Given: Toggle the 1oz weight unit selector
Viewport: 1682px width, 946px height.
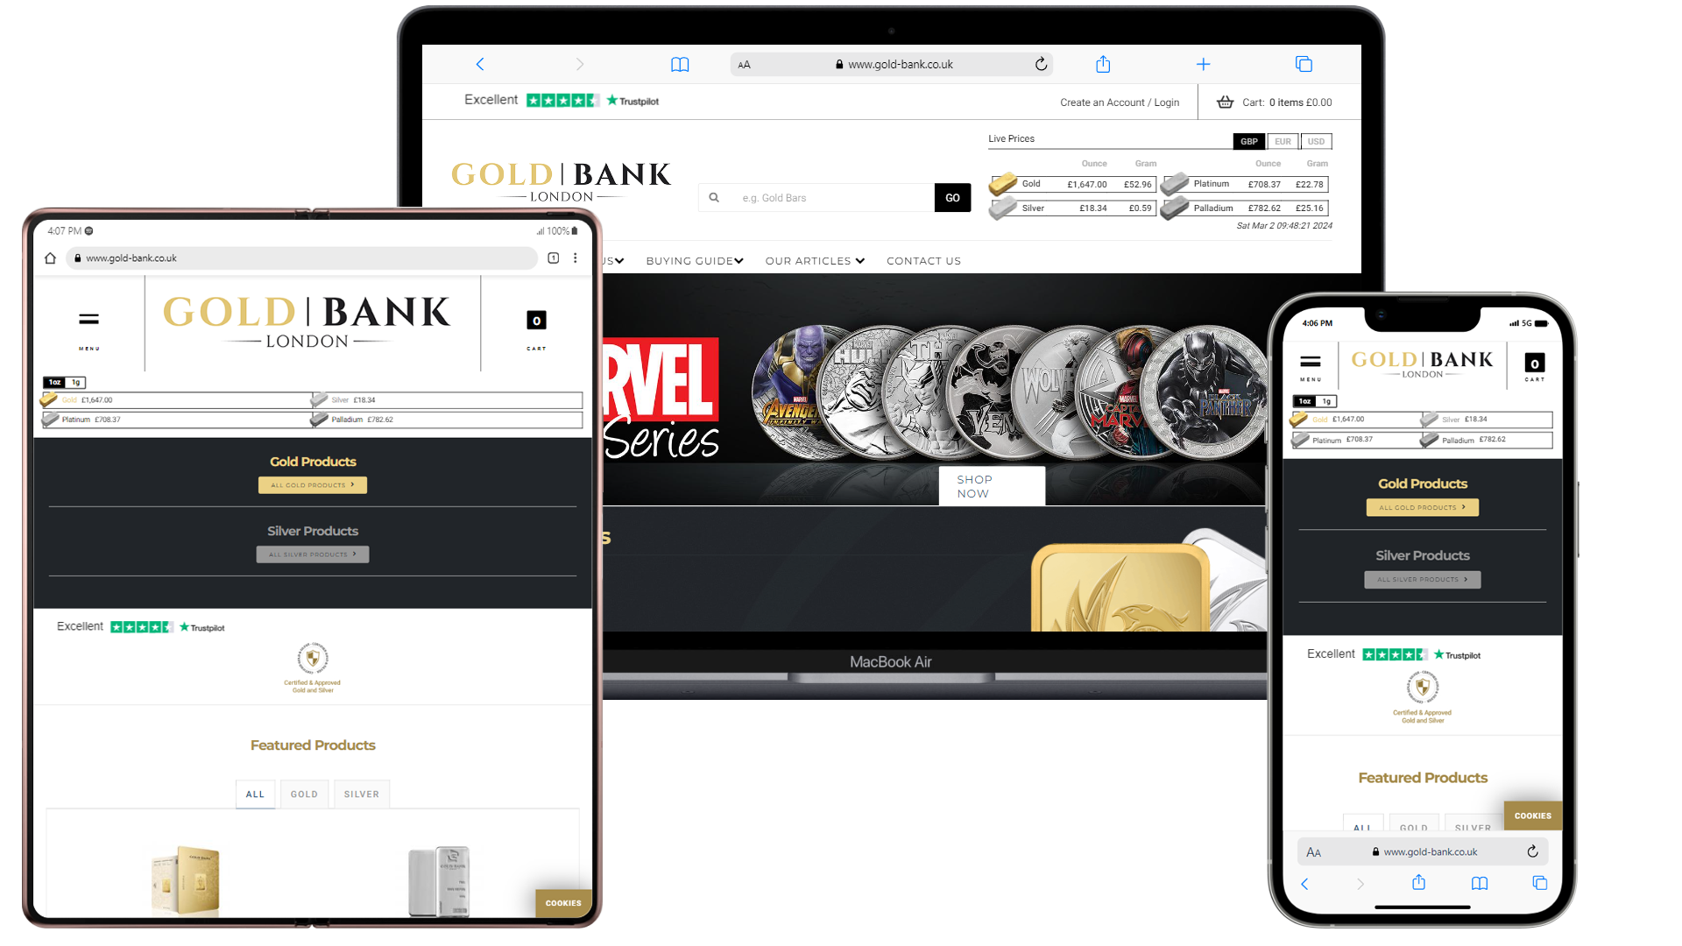Looking at the screenshot, I should [53, 381].
